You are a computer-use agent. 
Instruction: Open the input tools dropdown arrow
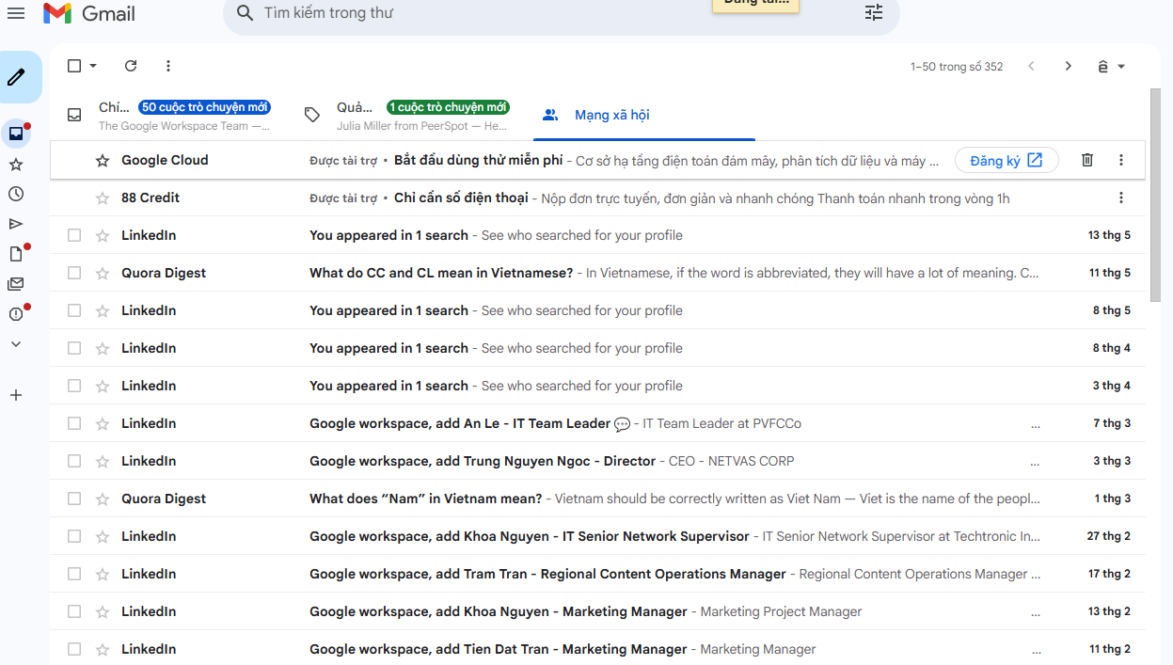[1121, 67]
